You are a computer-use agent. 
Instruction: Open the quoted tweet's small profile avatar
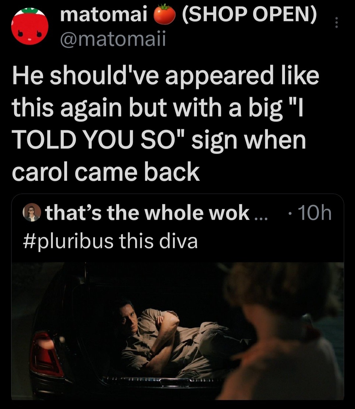point(32,214)
